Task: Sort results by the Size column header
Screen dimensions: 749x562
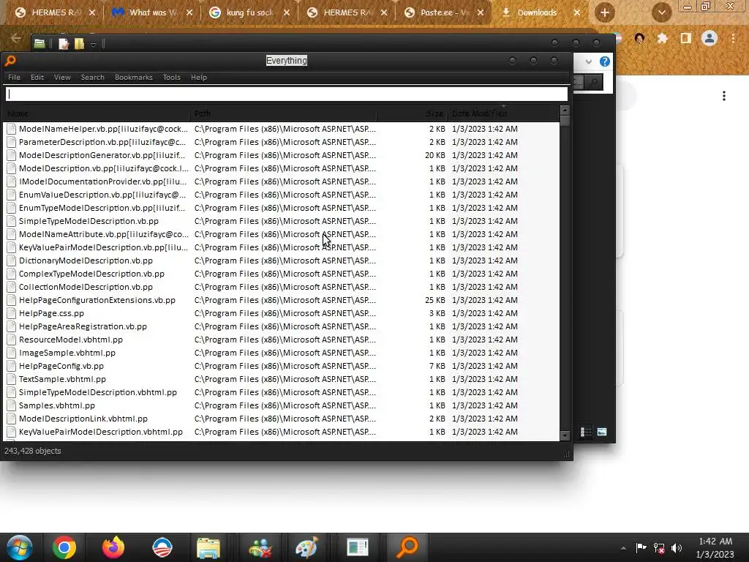Action: tap(411, 113)
